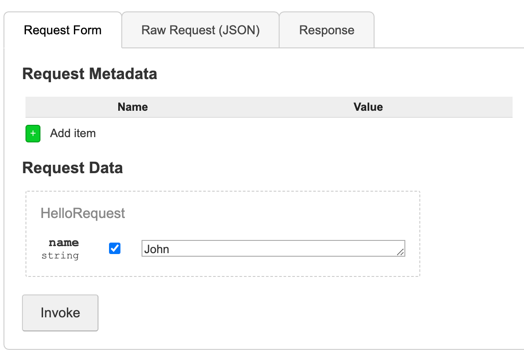524x356 pixels.
Task: Click the Request Metadata heading
Action: pyautogui.click(x=90, y=73)
